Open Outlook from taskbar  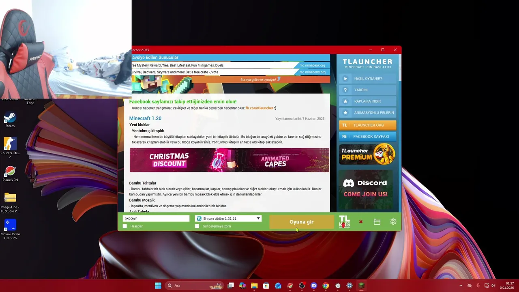(x=278, y=286)
